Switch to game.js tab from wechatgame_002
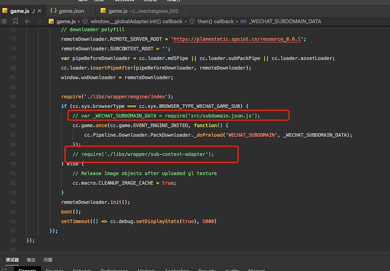 (143, 11)
